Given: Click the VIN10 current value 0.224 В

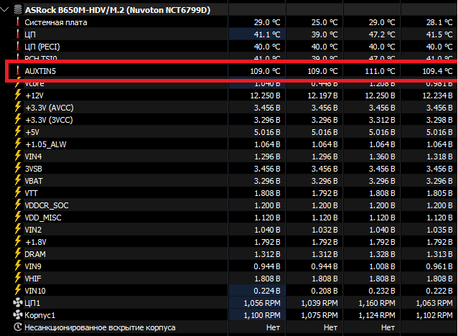Looking at the screenshot, I should (266, 291).
